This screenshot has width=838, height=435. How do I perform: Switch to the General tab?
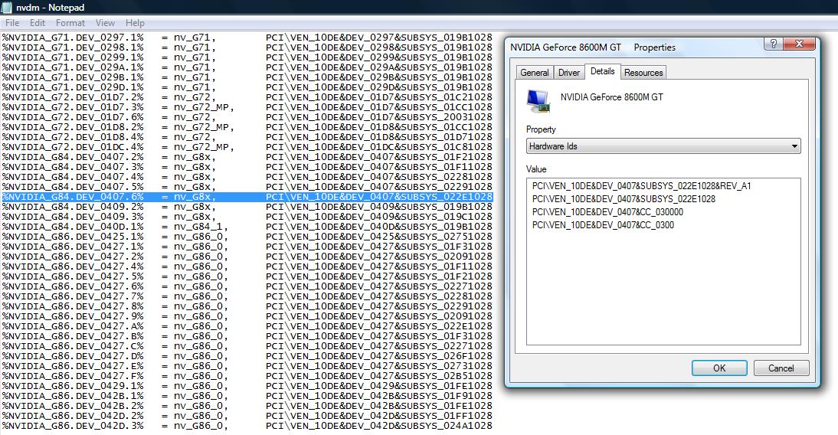535,73
